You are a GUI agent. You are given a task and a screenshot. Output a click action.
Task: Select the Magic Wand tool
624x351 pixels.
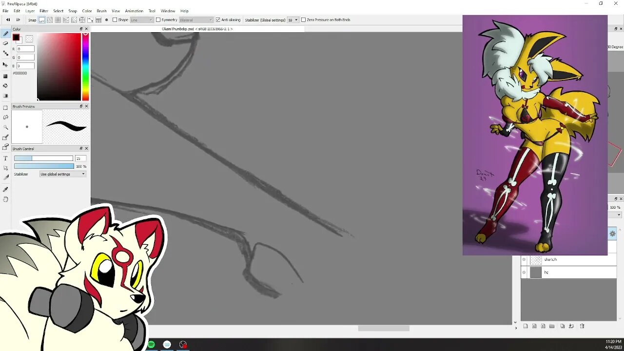coord(5,127)
